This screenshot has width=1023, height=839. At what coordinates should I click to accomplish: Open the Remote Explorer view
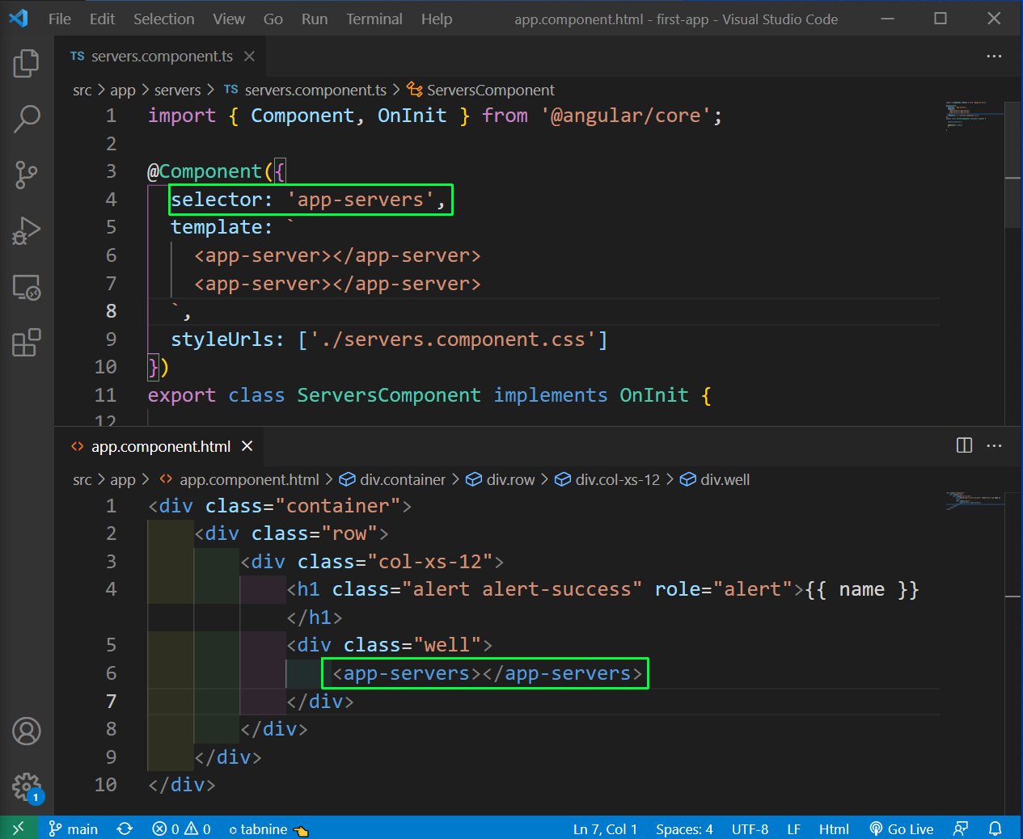(27, 287)
